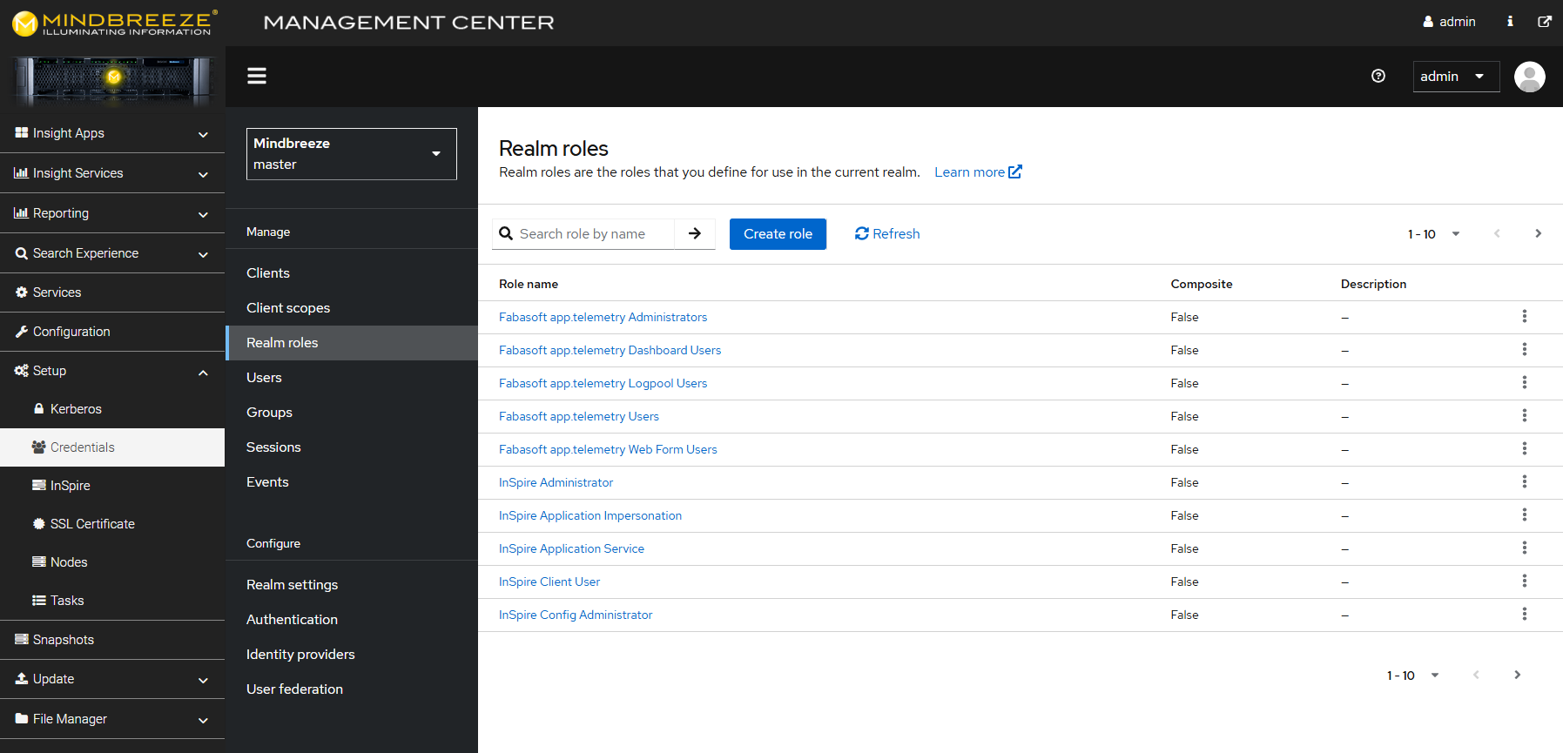The width and height of the screenshot is (1563, 753).
Task: Open kebab menu for InSpire Client User
Action: click(1525, 582)
